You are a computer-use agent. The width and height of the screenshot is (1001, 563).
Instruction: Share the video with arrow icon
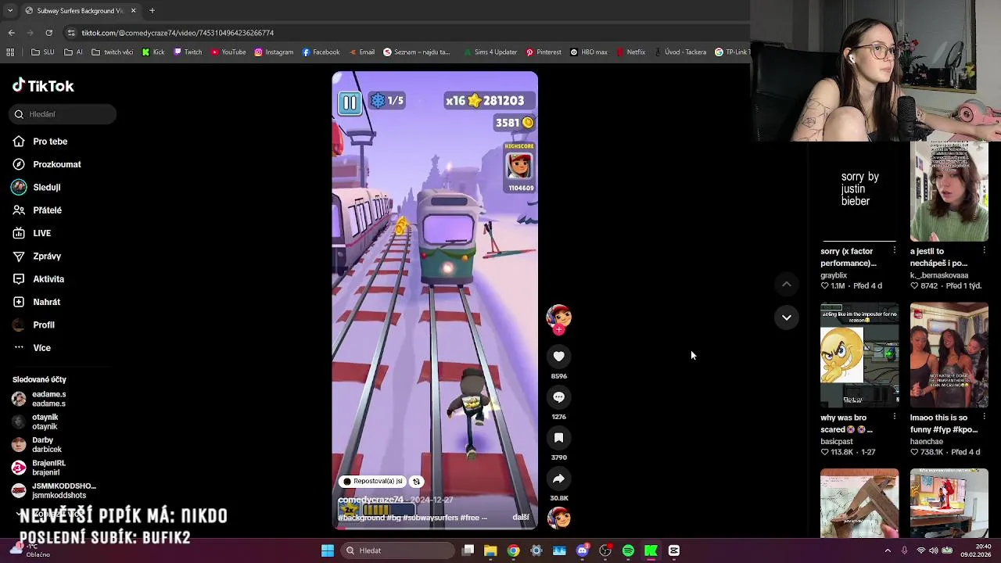click(x=558, y=479)
